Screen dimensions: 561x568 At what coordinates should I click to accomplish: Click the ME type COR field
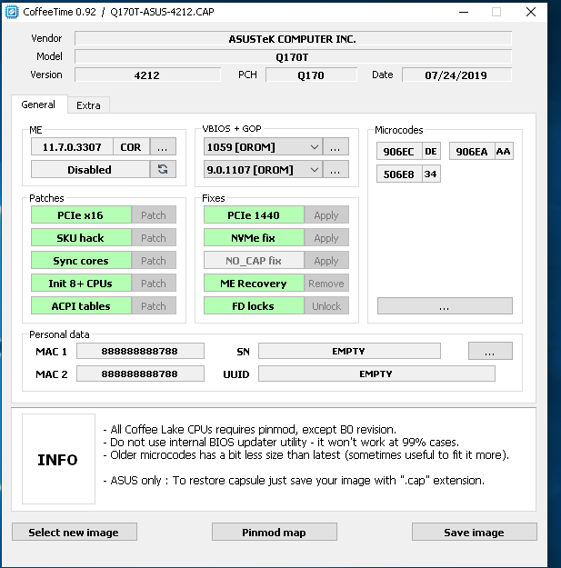(131, 146)
